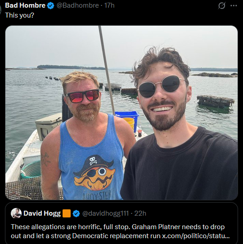Open the 22h timestamp on the quoted tweet
The image size is (243, 244).
pyautogui.click(x=140, y=213)
